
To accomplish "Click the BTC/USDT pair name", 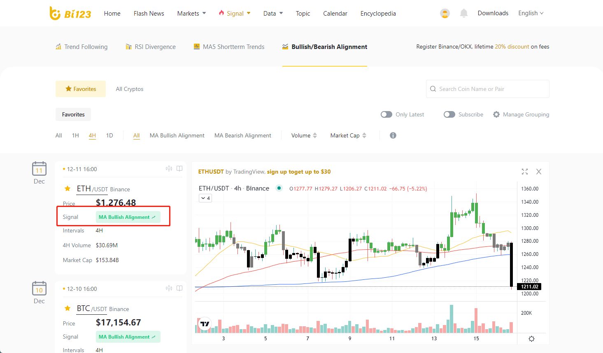I will (x=92, y=309).
